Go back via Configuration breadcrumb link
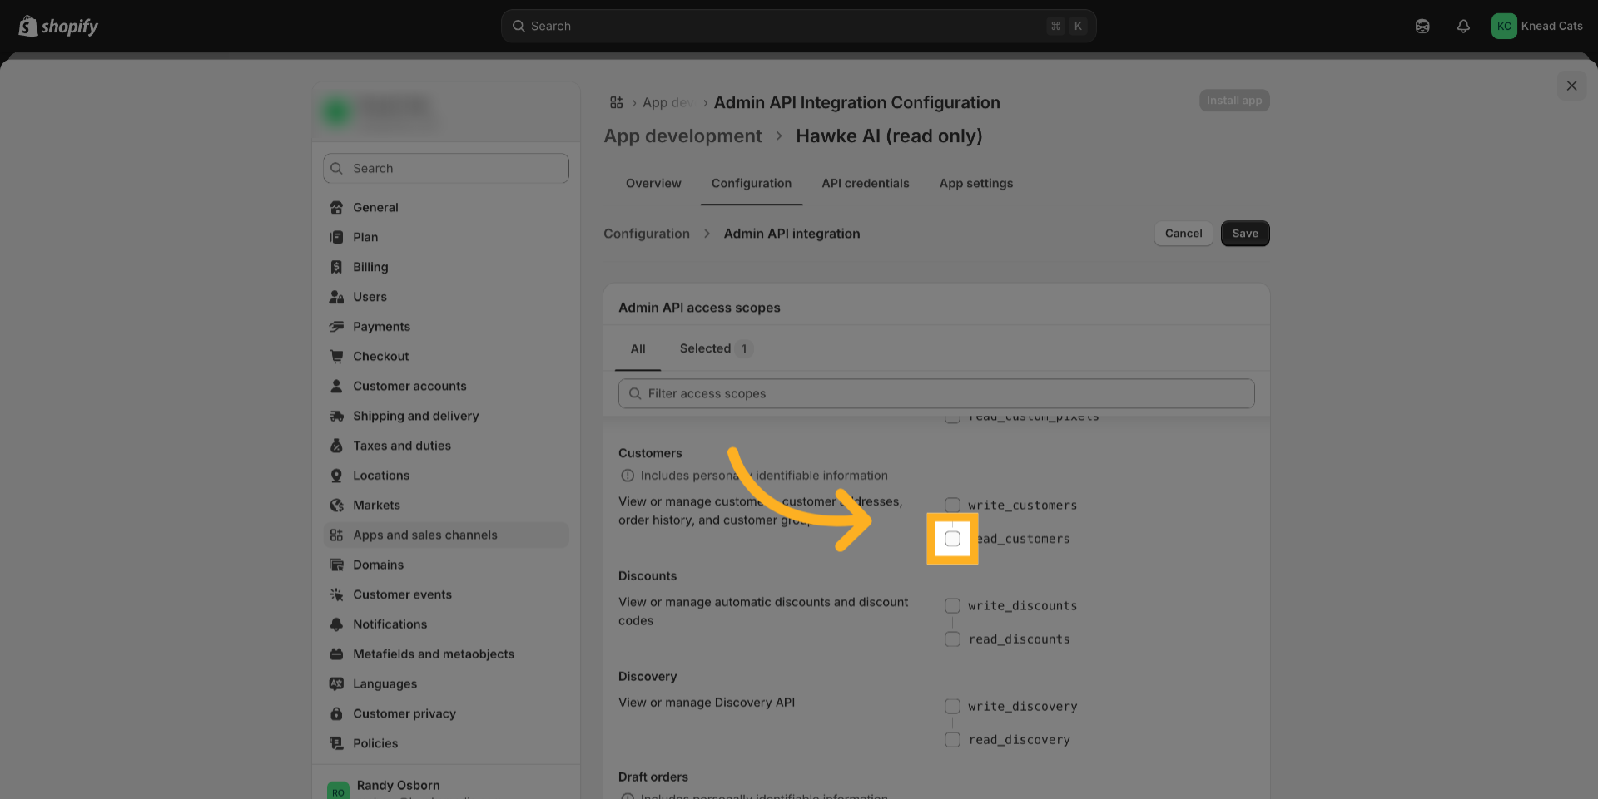 [647, 234]
